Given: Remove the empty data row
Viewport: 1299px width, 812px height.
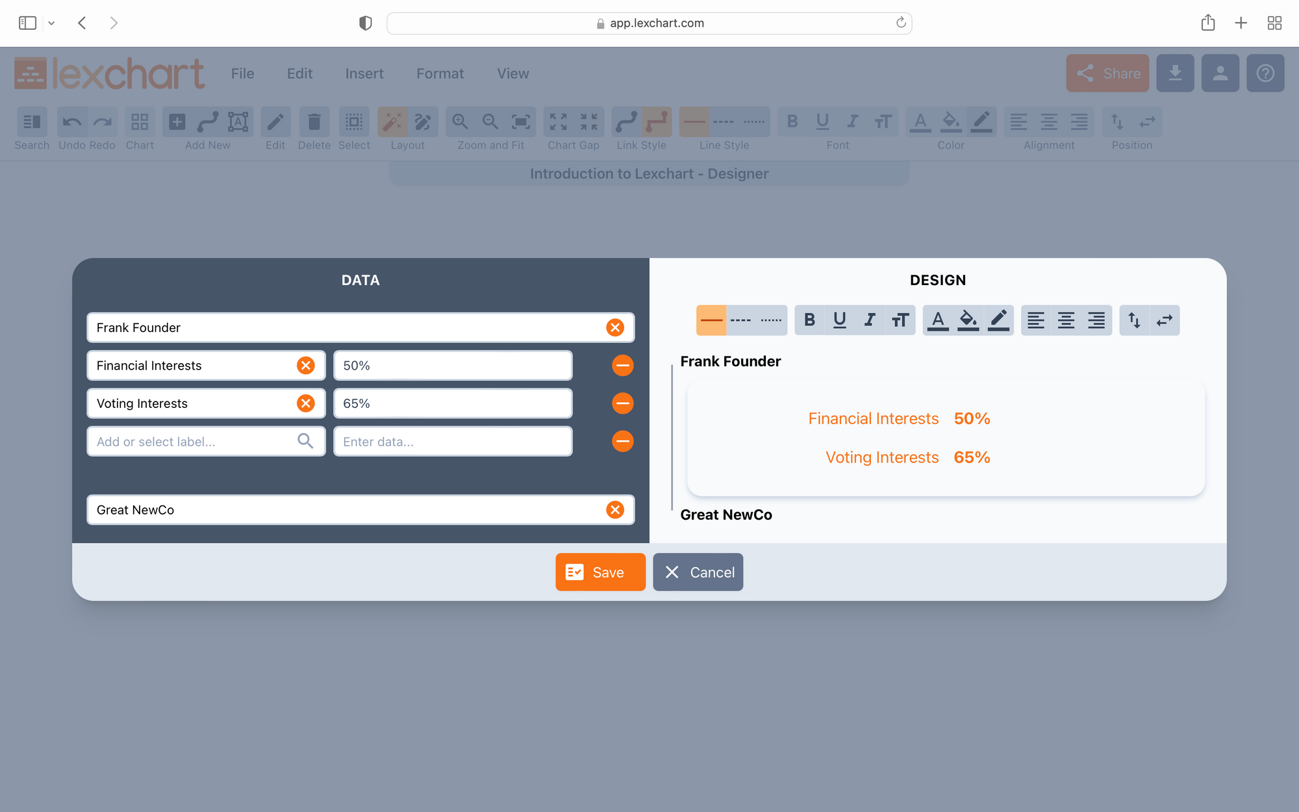Looking at the screenshot, I should click(623, 442).
